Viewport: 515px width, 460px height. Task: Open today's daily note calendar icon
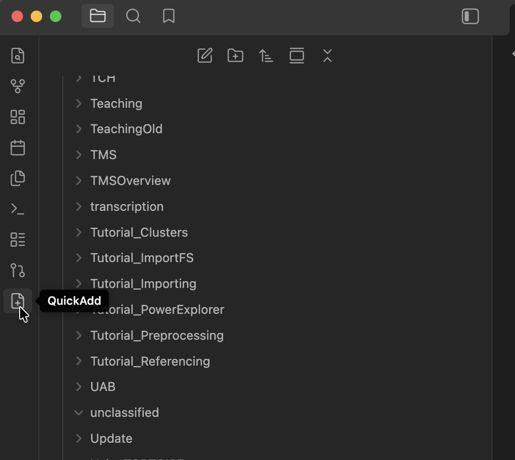(x=18, y=148)
